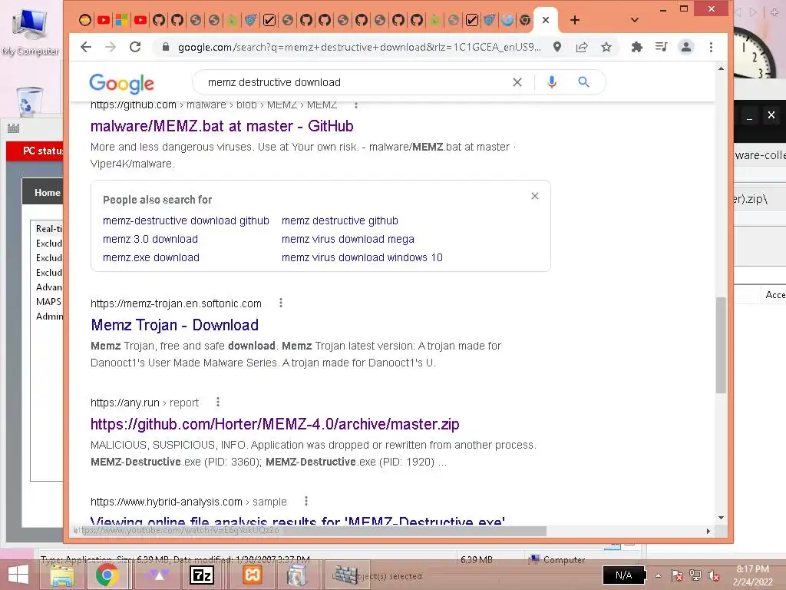This screenshot has width=786, height=590.
Task: Click the taskbar clock showing 8:17 PM
Action: [752, 575]
